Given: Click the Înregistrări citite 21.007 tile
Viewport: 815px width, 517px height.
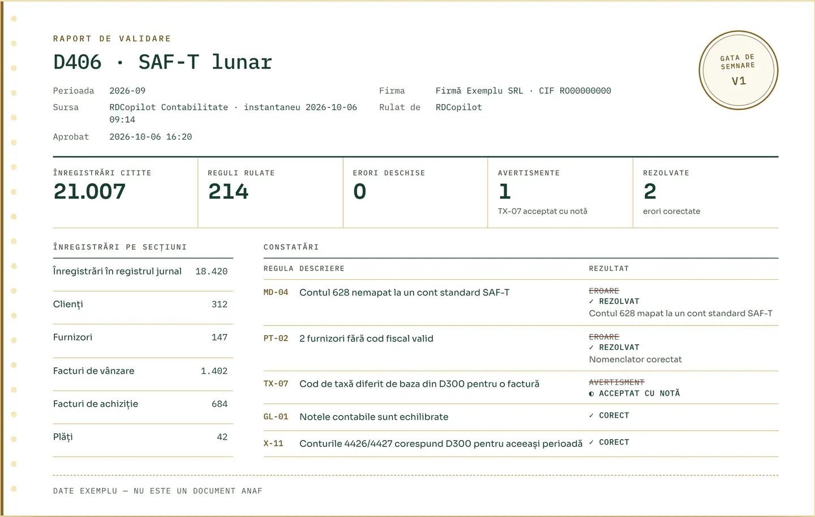Looking at the screenshot, I should [125, 193].
